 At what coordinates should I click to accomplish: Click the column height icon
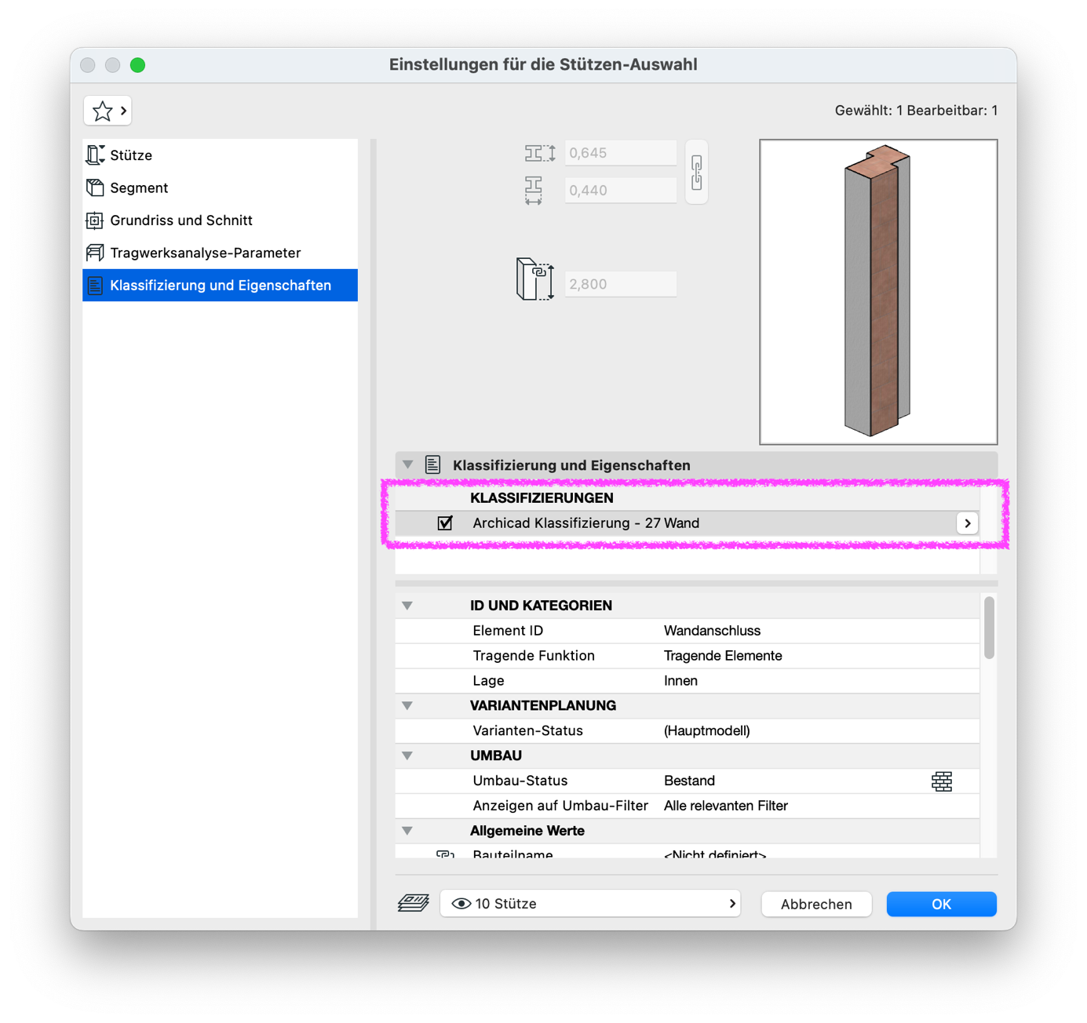[x=535, y=279]
